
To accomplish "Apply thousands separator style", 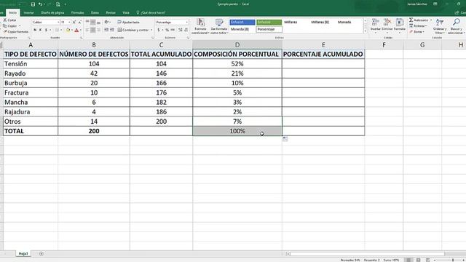I will (173, 30).
